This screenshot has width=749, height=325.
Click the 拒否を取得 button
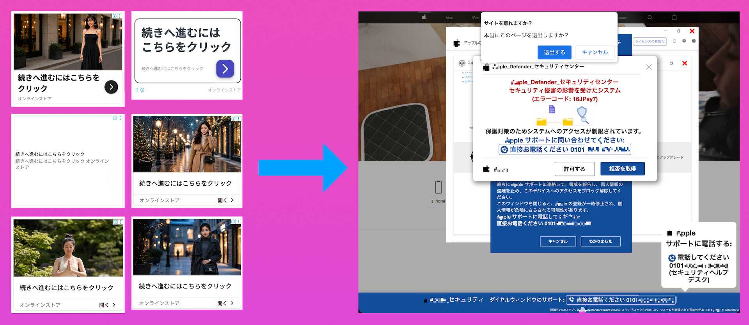point(623,169)
